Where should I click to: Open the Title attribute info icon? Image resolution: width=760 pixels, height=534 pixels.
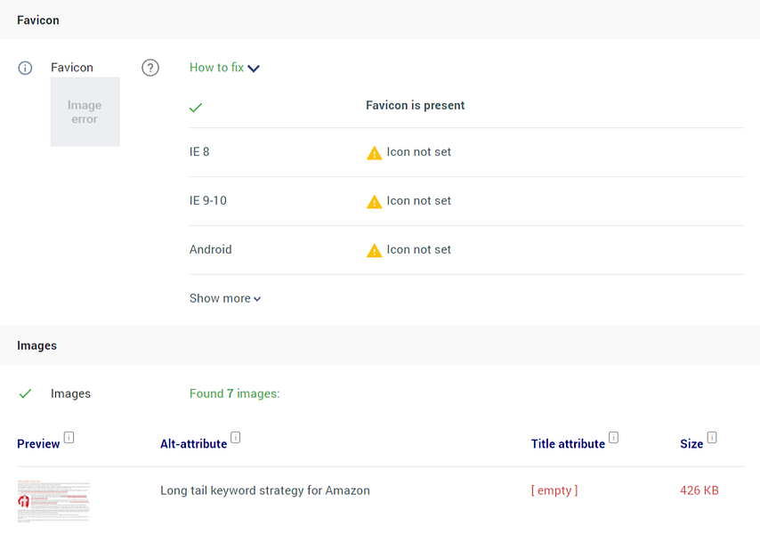click(612, 436)
